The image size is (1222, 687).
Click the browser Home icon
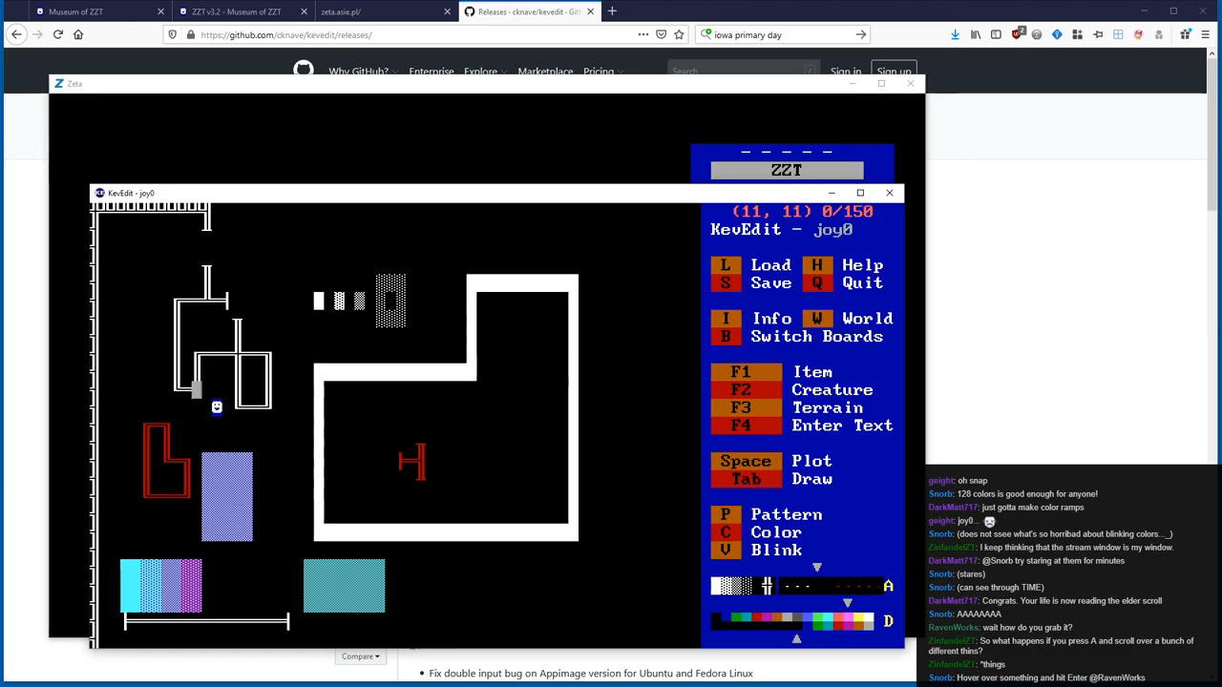(x=78, y=34)
